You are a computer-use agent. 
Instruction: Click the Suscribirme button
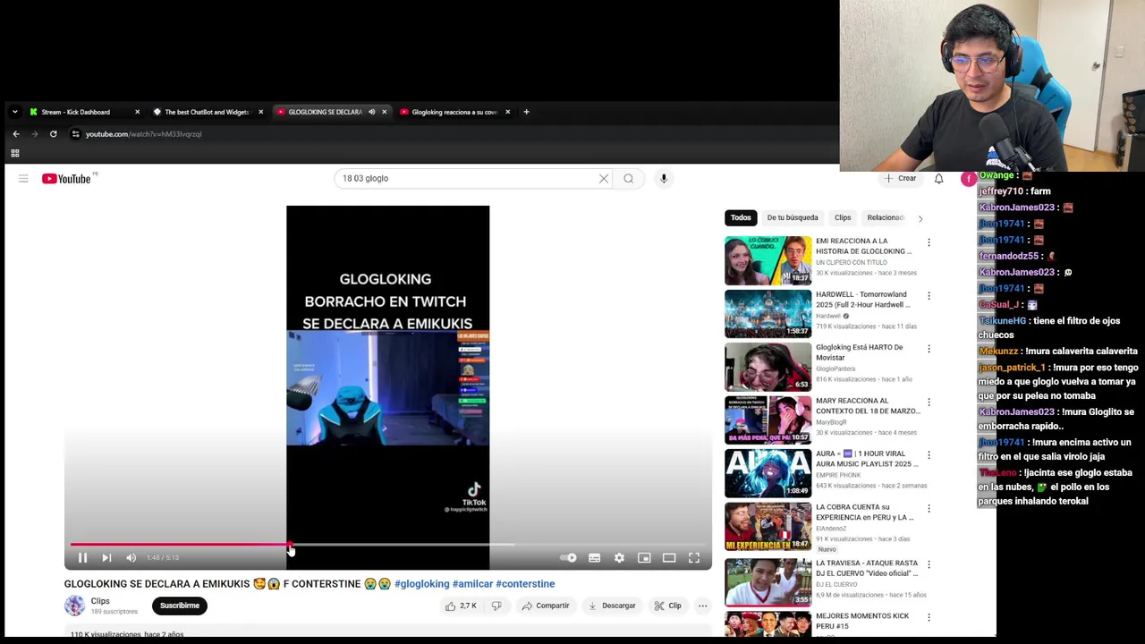pyautogui.click(x=180, y=606)
